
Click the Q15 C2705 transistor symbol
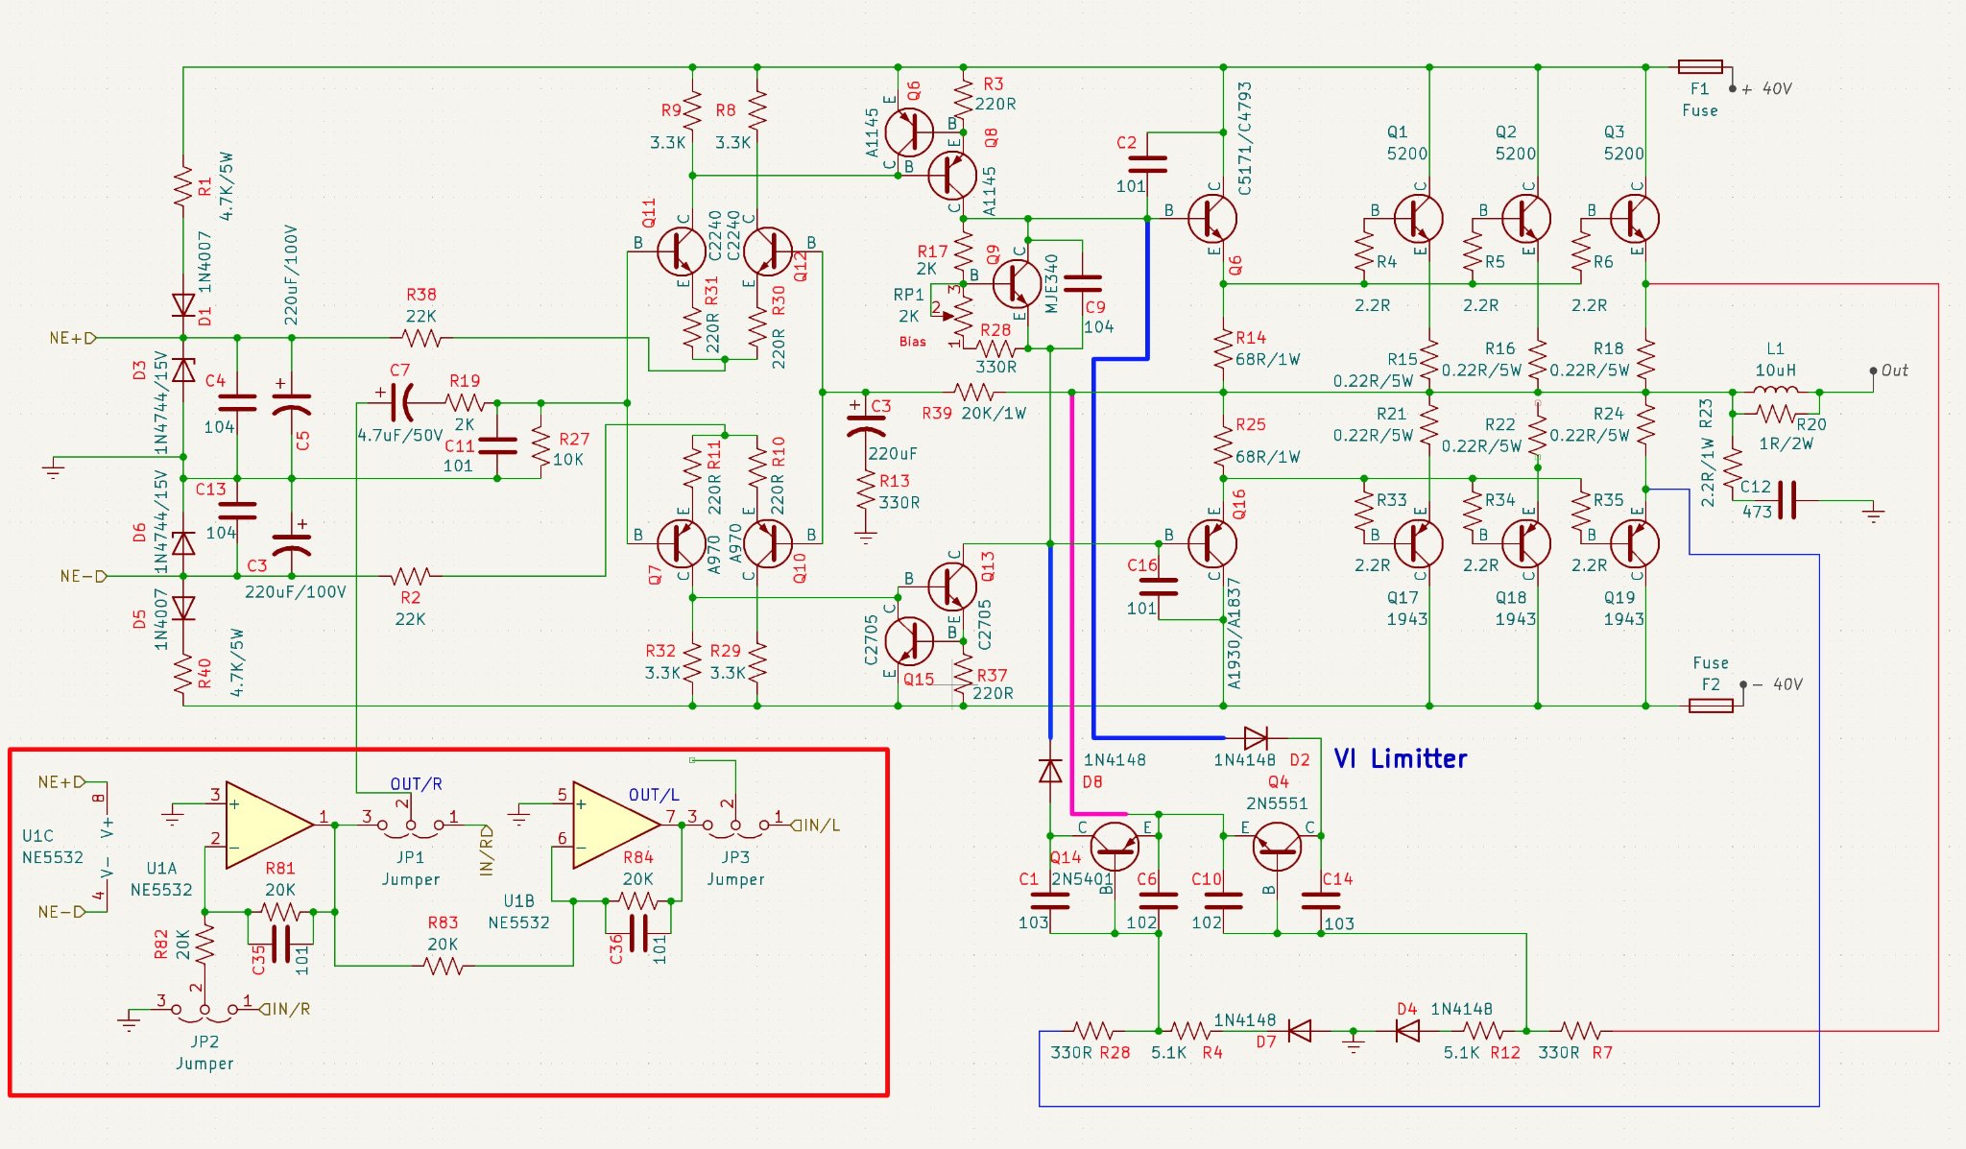click(x=910, y=640)
